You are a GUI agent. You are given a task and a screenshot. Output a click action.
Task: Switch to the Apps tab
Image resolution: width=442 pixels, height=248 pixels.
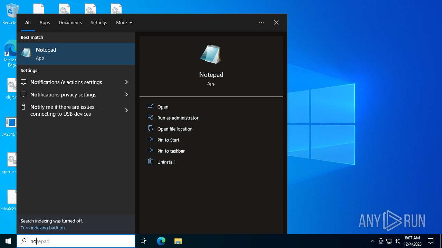[x=45, y=22]
